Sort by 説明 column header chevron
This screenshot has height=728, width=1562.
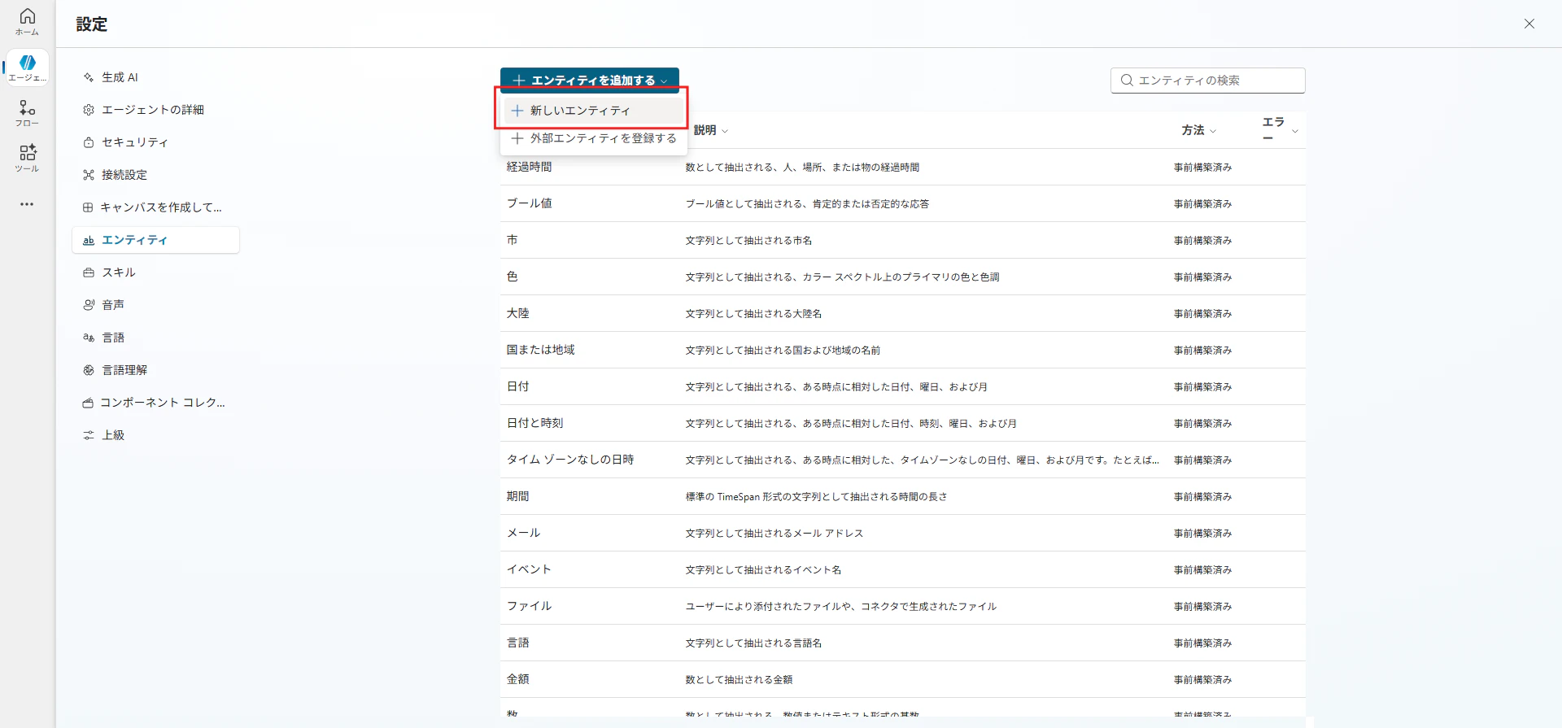click(725, 131)
